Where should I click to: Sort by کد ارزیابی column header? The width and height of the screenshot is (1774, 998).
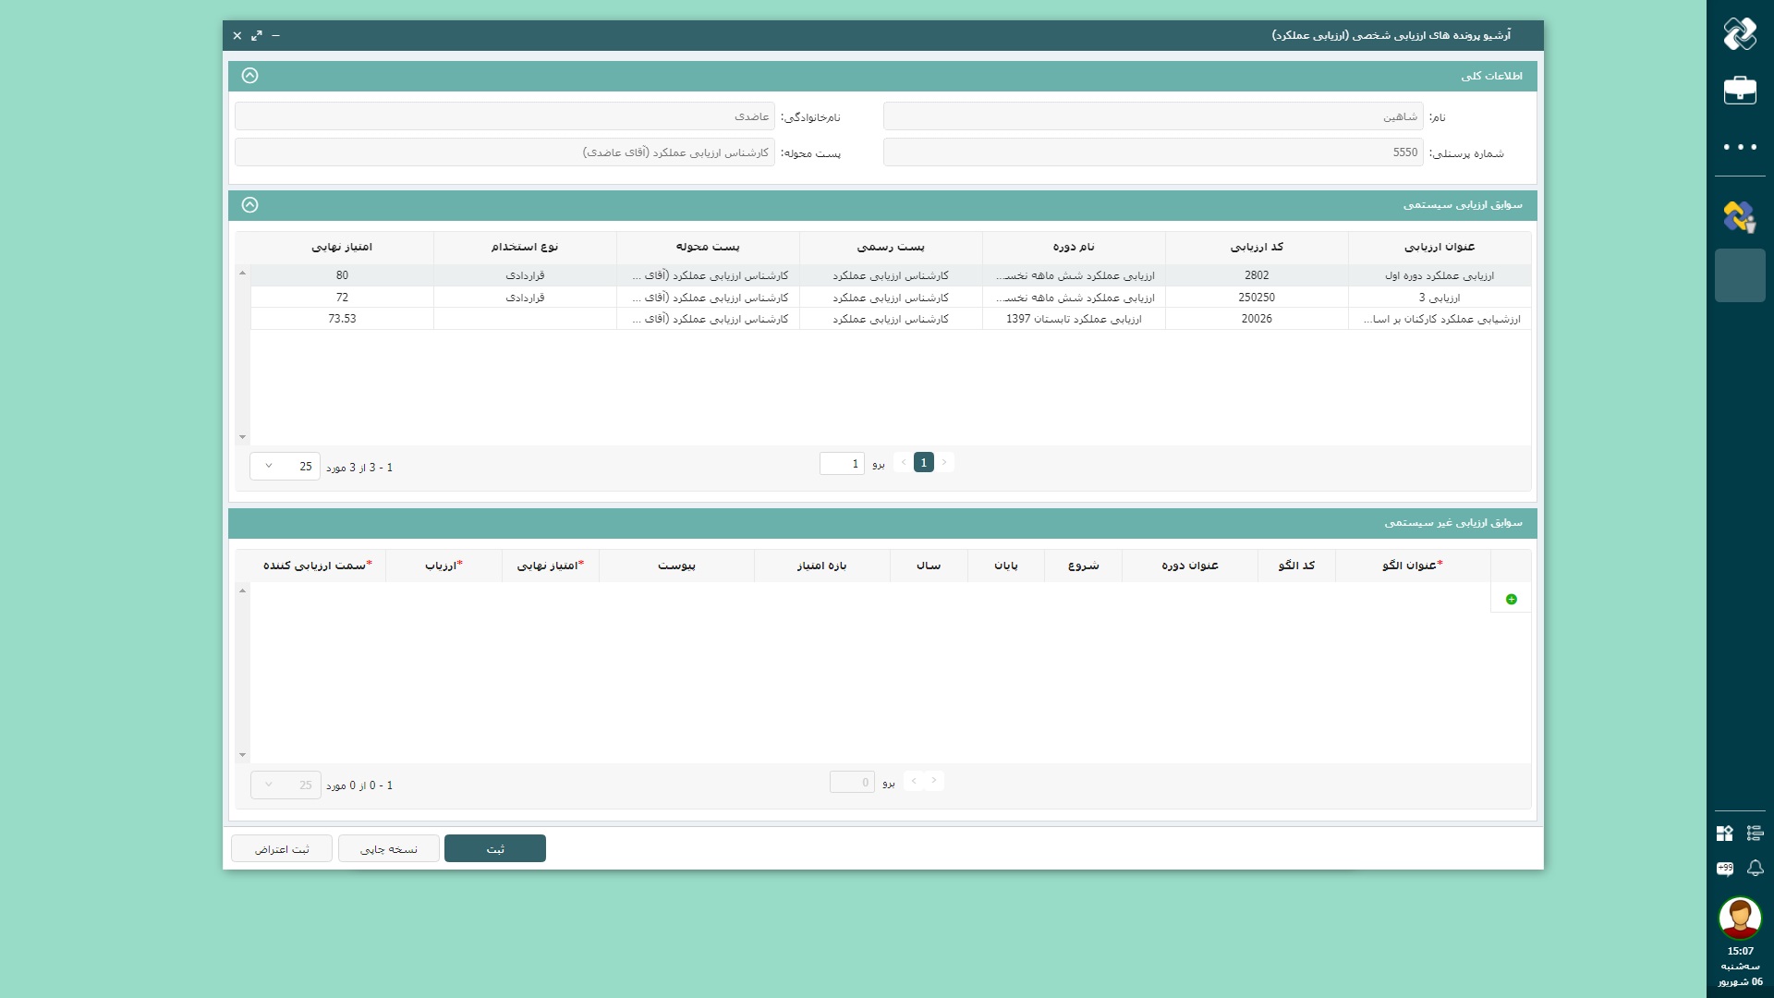tap(1256, 247)
